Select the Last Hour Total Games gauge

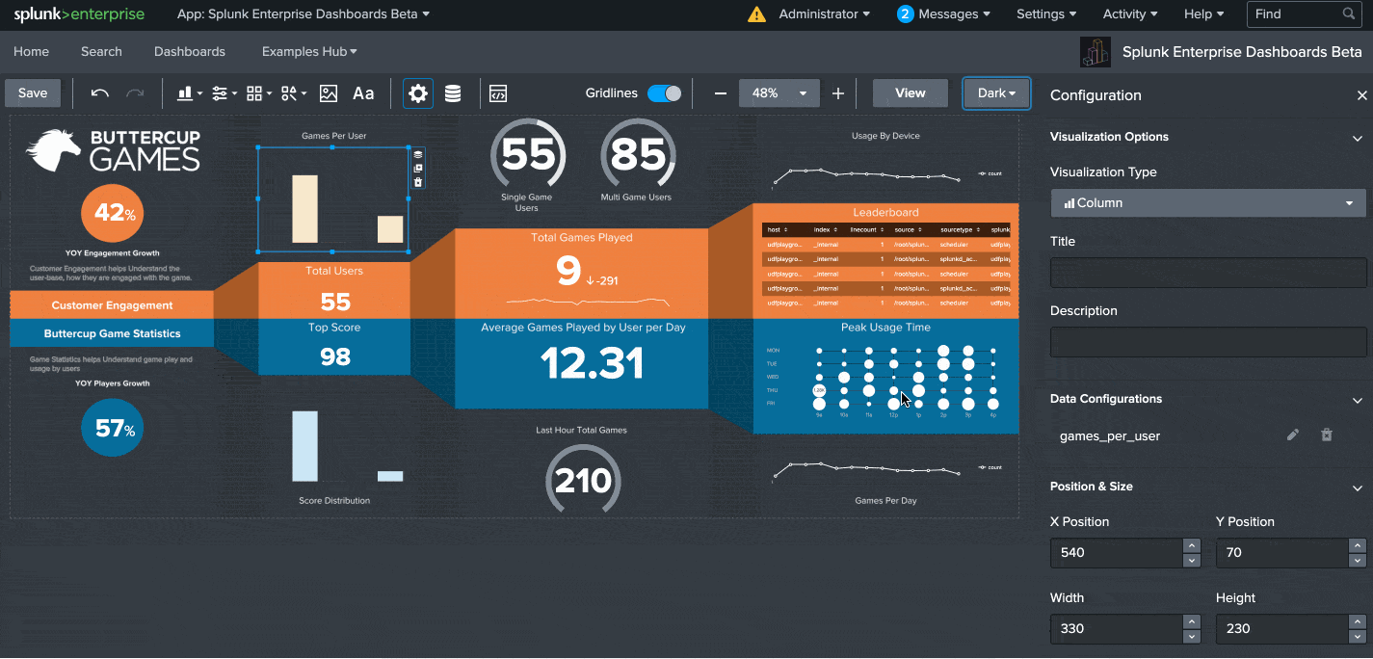pyautogui.click(x=582, y=478)
